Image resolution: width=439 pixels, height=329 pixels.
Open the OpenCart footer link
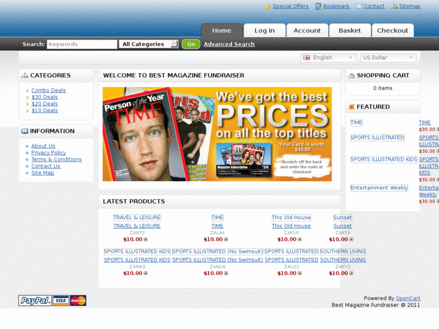tap(408, 298)
